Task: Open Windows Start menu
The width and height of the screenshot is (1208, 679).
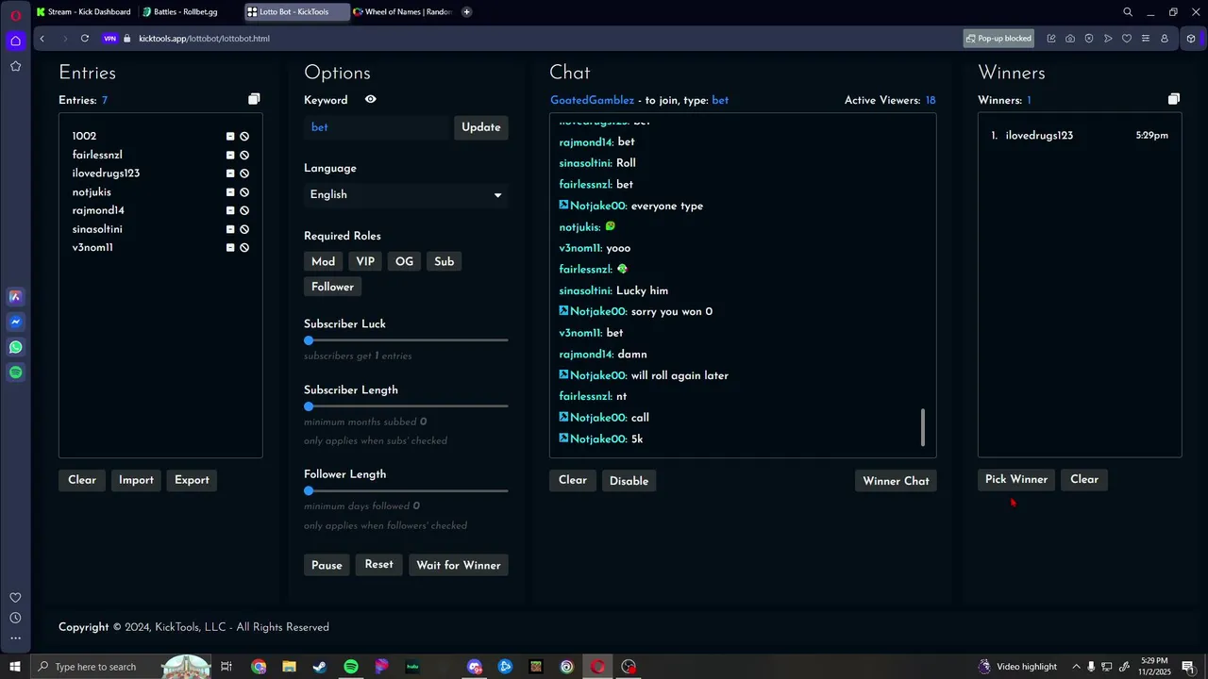Action: pyautogui.click(x=15, y=667)
